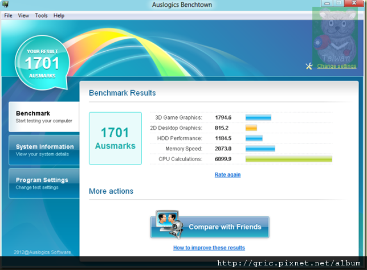
Task: Click the Your Result 1701 bubble
Action: click(42, 63)
